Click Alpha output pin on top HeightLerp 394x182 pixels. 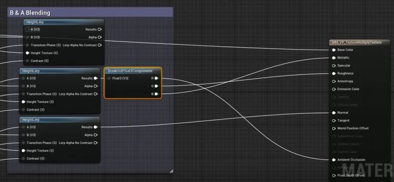pos(100,37)
